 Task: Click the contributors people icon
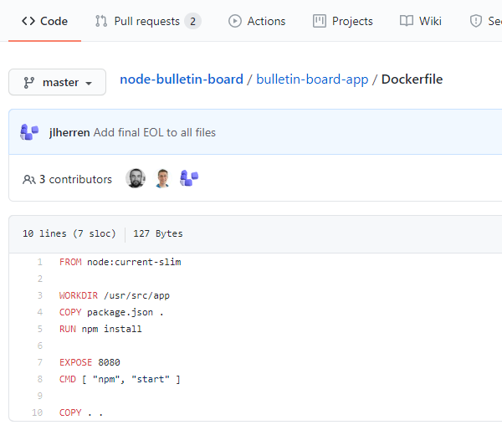(x=28, y=180)
